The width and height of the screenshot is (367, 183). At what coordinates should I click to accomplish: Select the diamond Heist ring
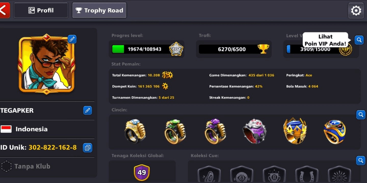coord(135,131)
